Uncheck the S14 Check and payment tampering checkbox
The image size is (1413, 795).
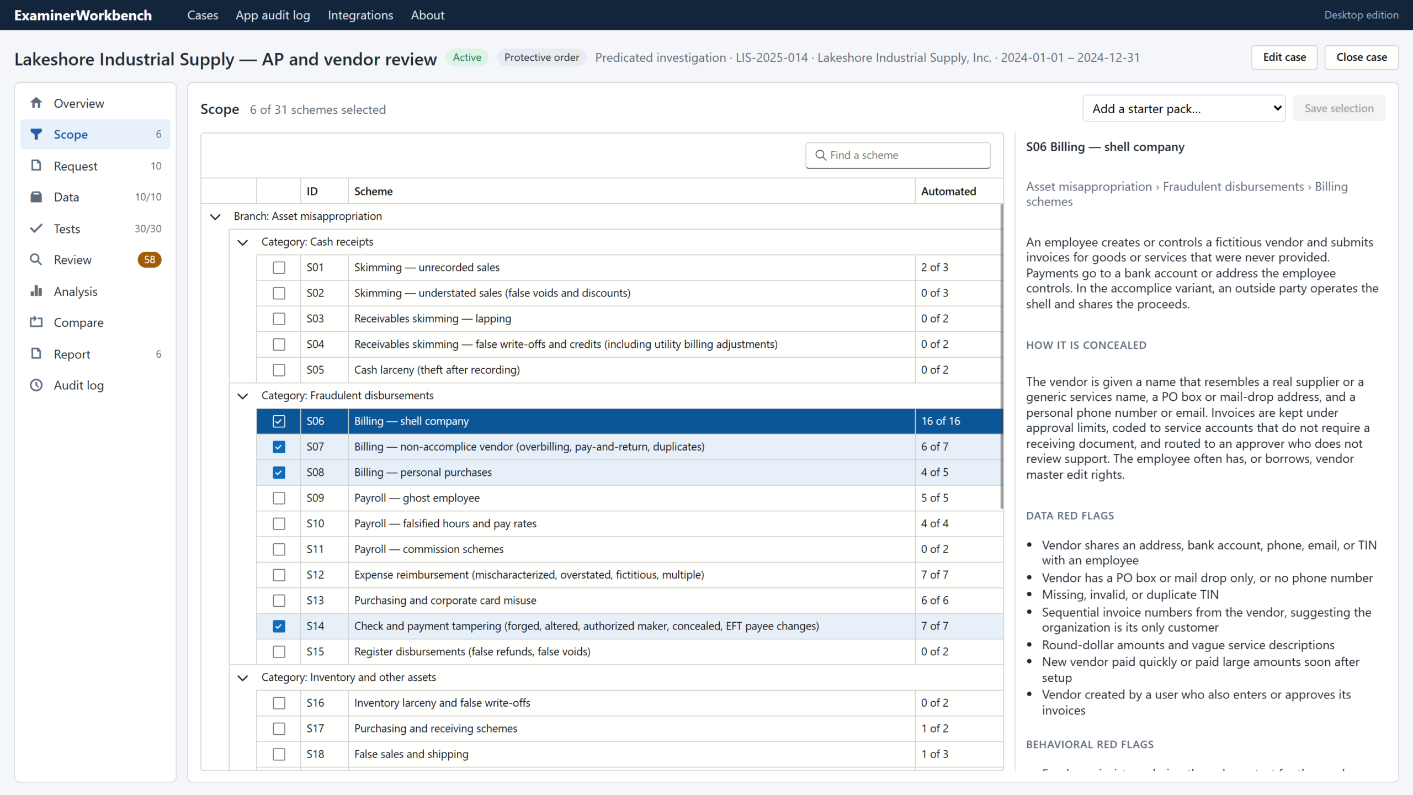(279, 626)
